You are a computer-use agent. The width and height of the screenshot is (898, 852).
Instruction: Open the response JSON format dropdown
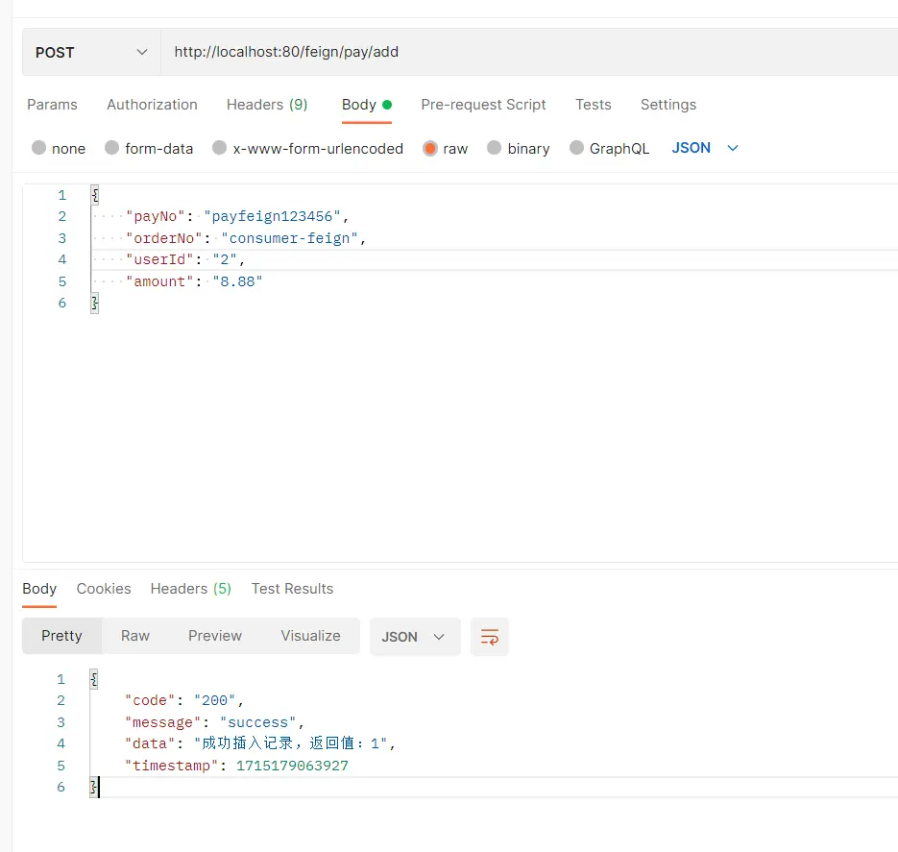[x=414, y=637]
